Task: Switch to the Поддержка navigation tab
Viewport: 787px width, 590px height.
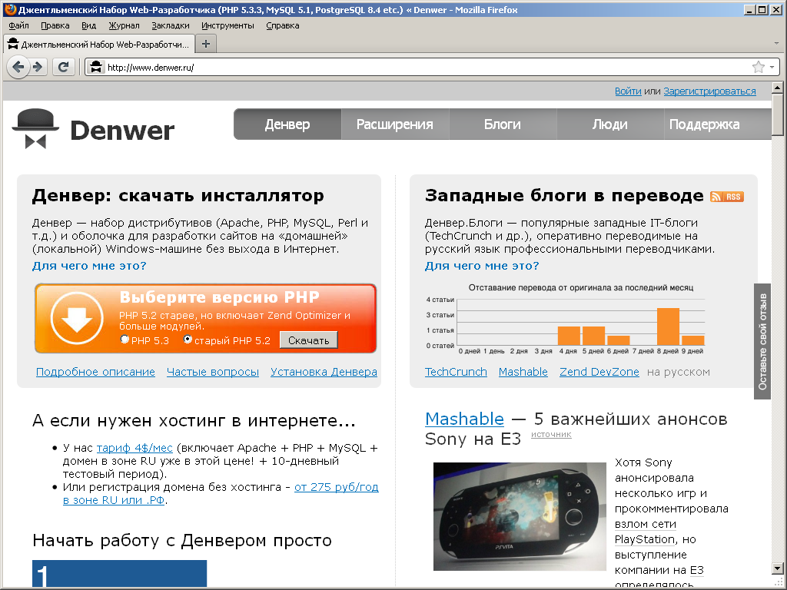Action: point(717,124)
